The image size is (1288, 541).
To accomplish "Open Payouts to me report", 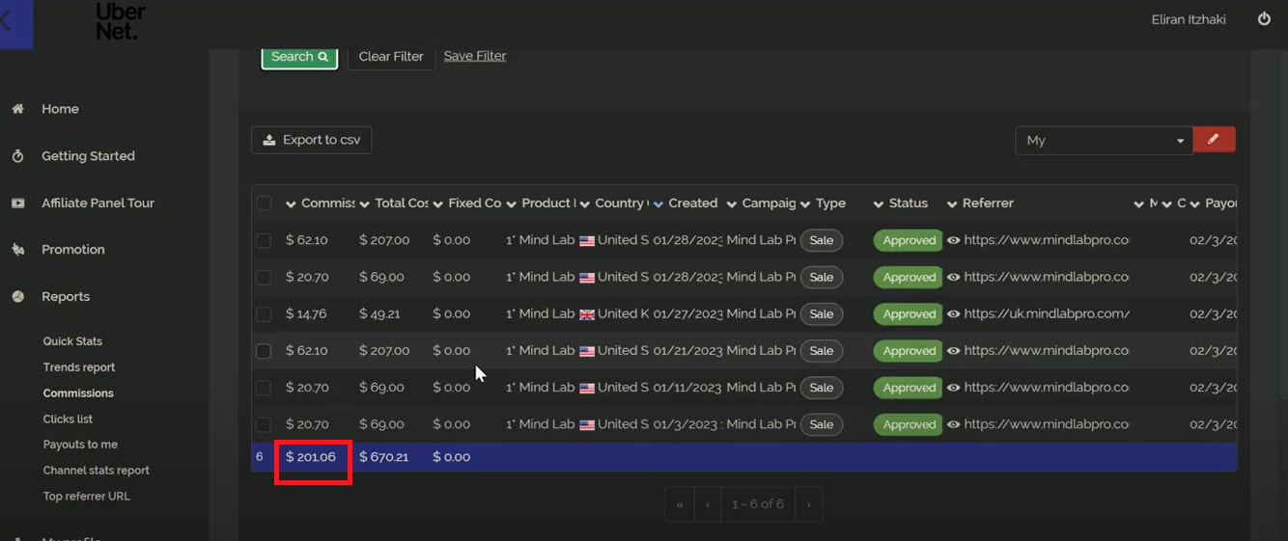I will click(x=80, y=445).
